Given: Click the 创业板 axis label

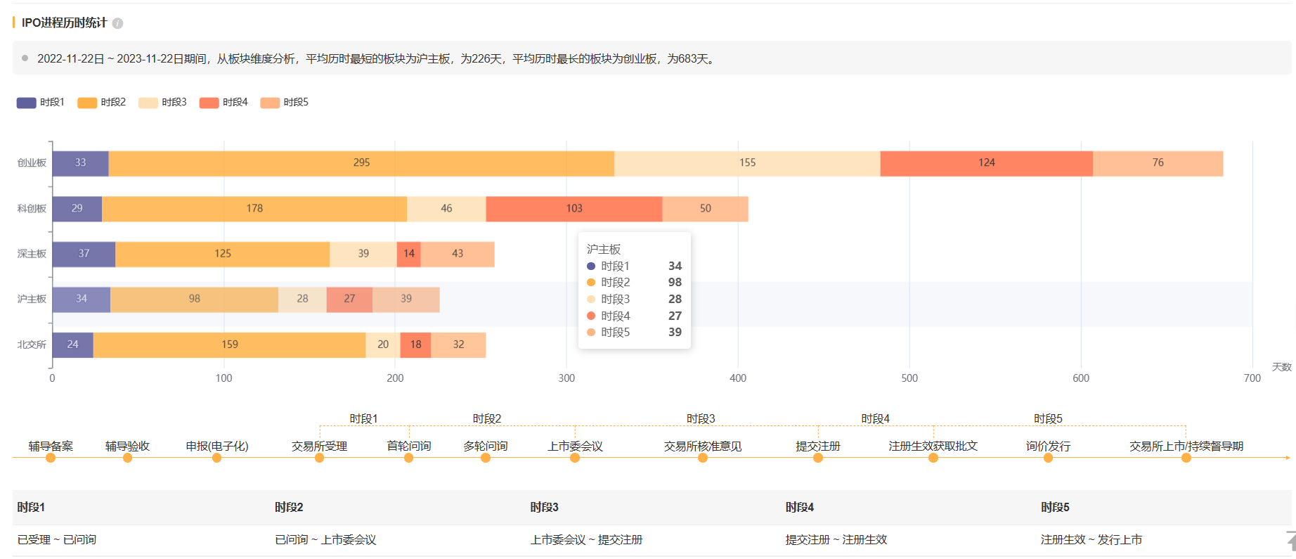Looking at the screenshot, I should click(x=32, y=163).
